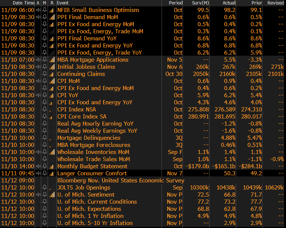Open the Bloomberg Nov. United States Economic Survey
This screenshot has height=228, width=286.
click(x=115, y=181)
